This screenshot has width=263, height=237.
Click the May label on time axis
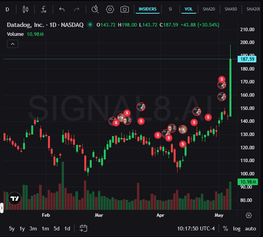coord(219,215)
